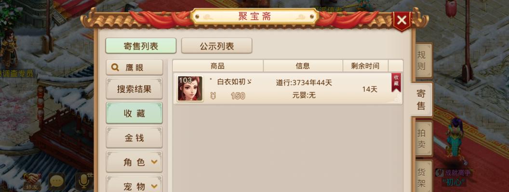The image size is (509, 192).
Task: Select the 寄售 side tab
Action: pyautogui.click(x=421, y=99)
